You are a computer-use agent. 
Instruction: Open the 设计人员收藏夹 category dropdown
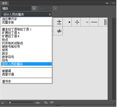tap(26, 14)
